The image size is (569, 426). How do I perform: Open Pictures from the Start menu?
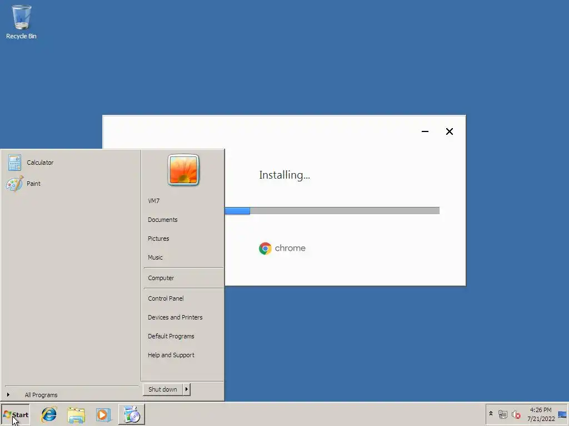[183, 239]
